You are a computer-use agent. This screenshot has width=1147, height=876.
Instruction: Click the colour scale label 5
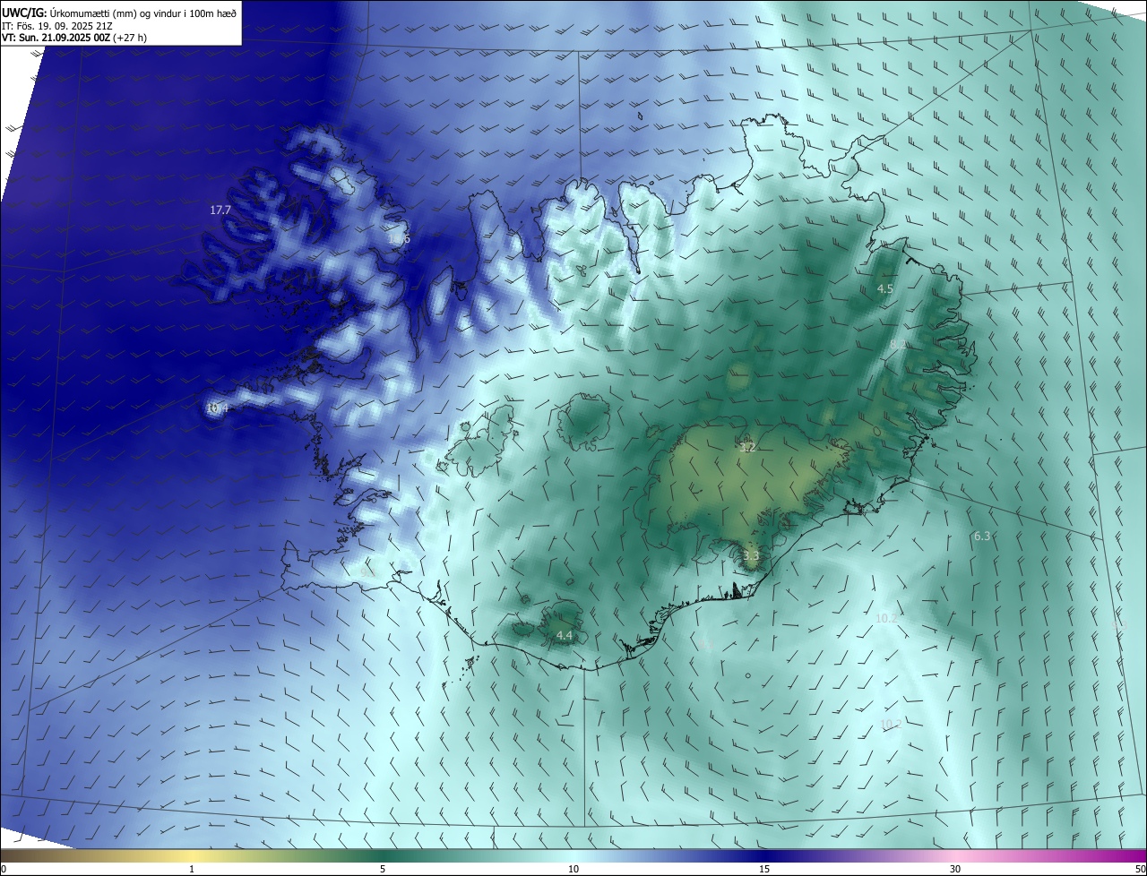coord(383,869)
